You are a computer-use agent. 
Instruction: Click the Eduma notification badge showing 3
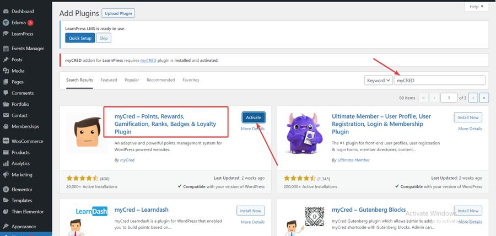tap(30, 23)
